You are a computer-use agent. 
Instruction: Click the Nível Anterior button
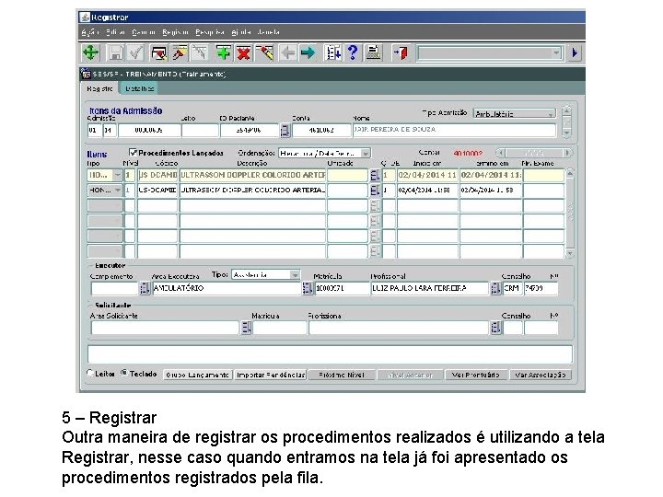tap(410, 375)
